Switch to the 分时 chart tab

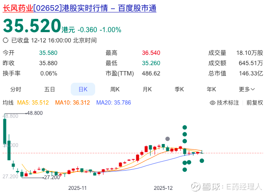[16, 90]
